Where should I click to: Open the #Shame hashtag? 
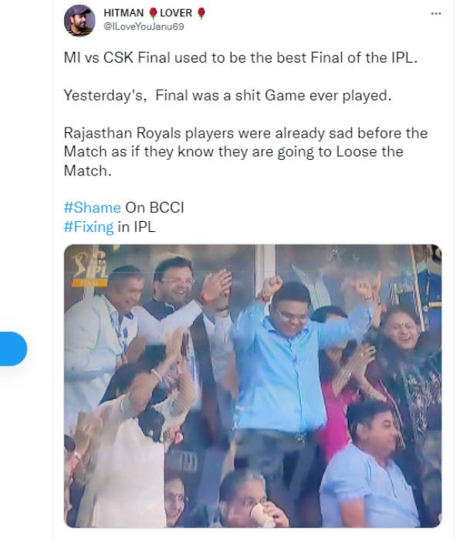pos(93,208)
